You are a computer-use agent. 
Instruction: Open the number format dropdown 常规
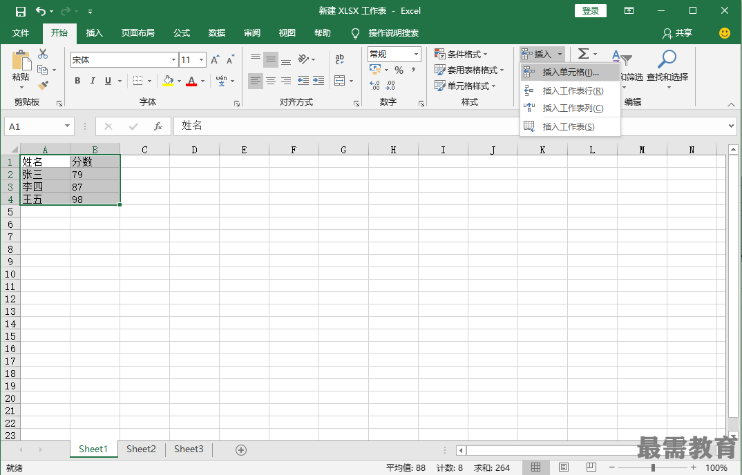point(417,55)
